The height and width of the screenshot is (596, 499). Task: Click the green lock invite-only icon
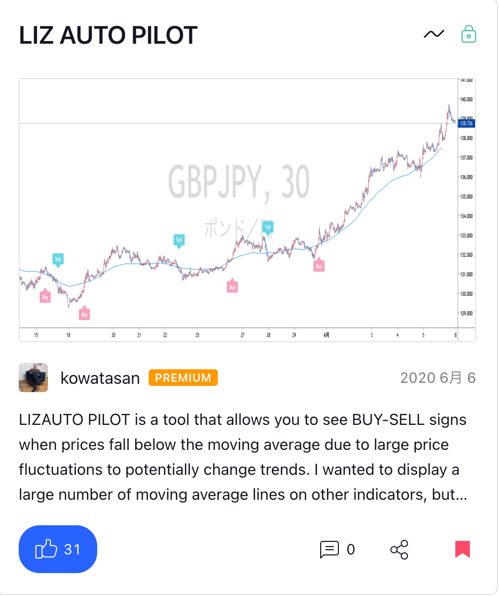[469, 34]
